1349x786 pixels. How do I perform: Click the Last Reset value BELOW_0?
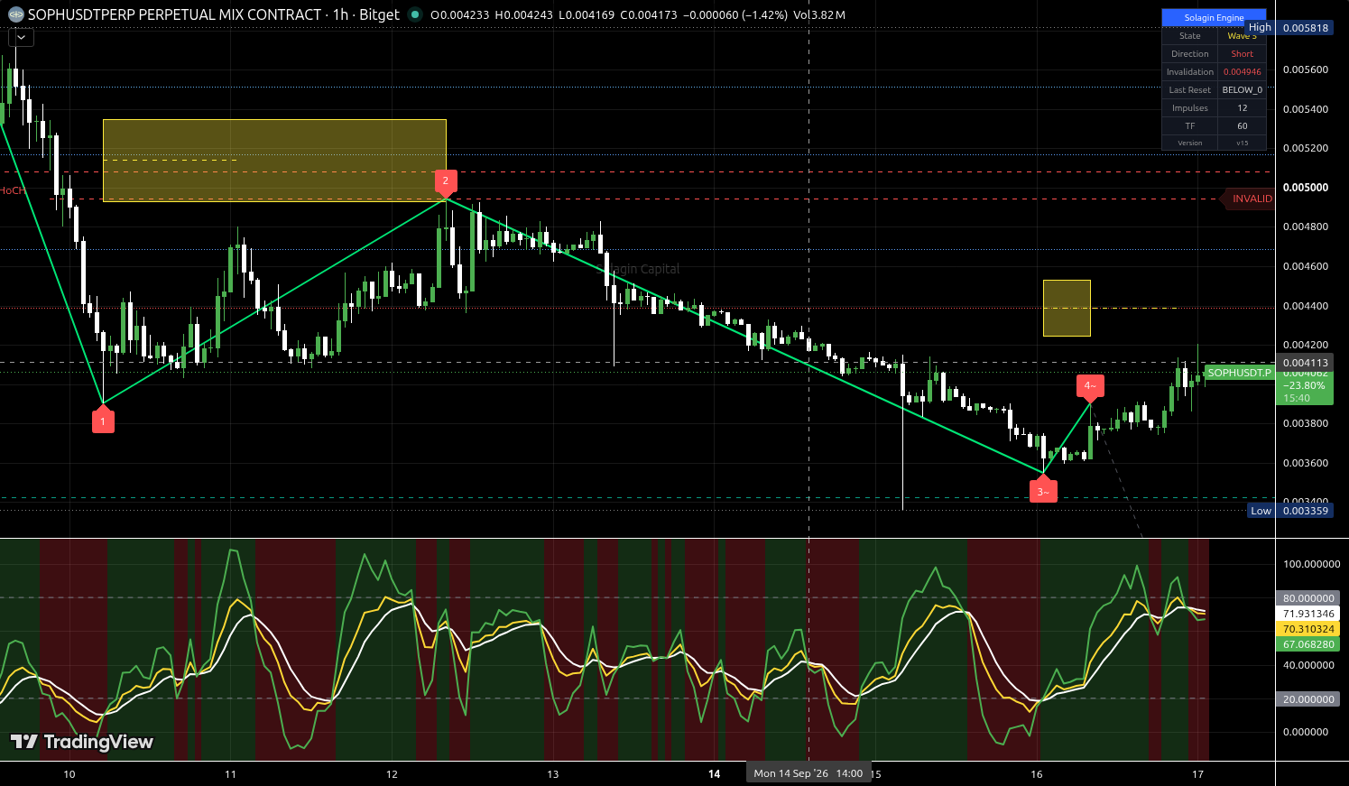coord(1242,90)
